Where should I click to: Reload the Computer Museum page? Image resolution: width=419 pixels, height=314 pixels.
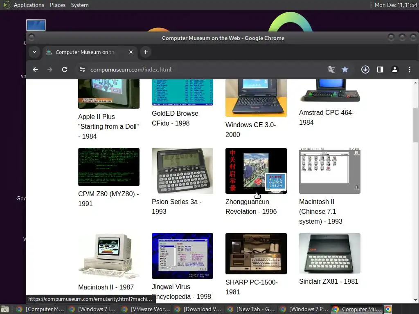point(65,70)
